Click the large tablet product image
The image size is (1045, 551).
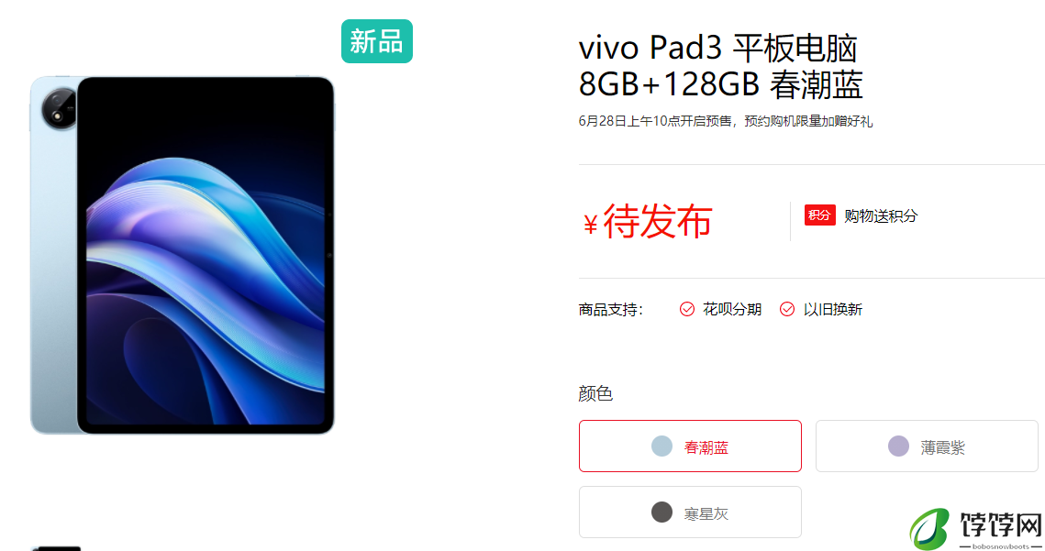pos(182,255)
